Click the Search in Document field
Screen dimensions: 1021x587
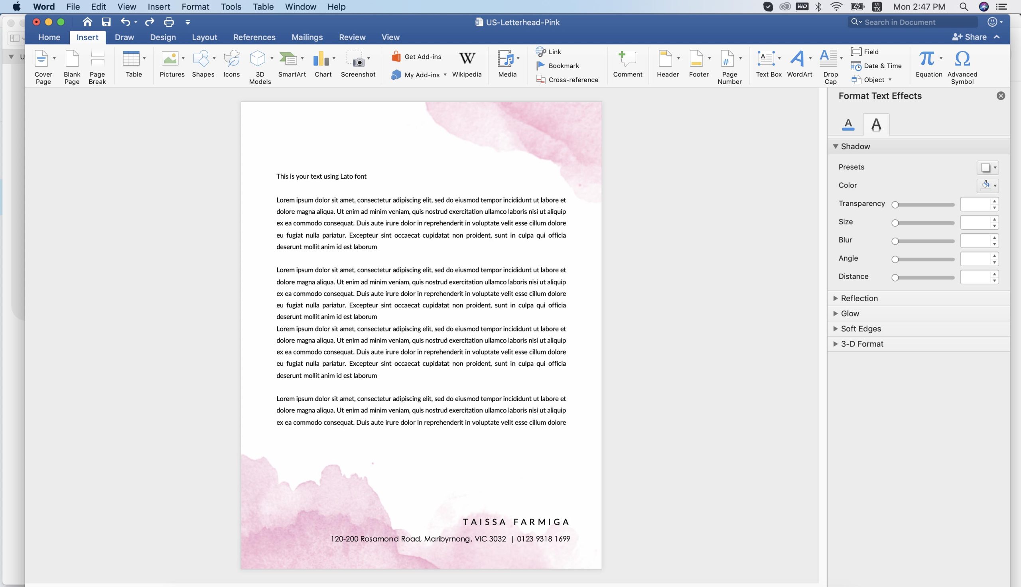coord(913,22)
